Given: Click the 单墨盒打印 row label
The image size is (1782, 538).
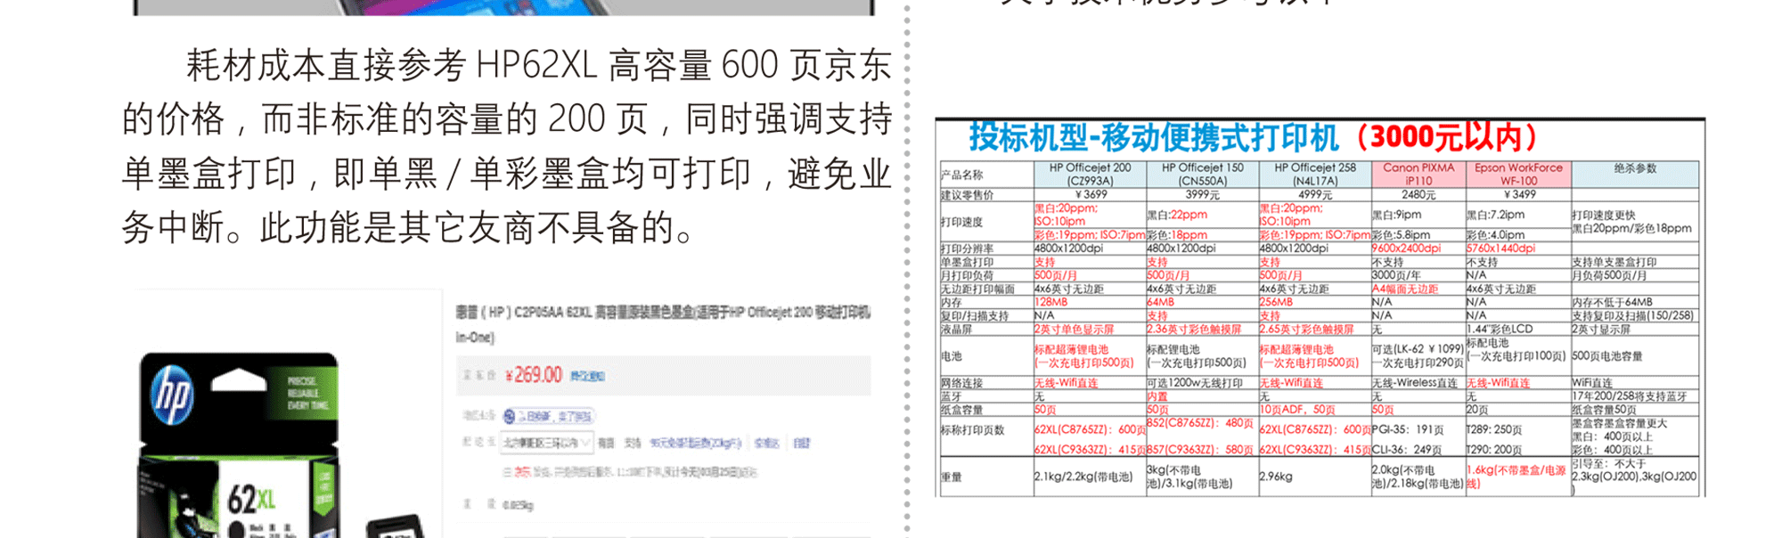Looking at the screenshot, I should pyautogui.click(x=968, y=263).
